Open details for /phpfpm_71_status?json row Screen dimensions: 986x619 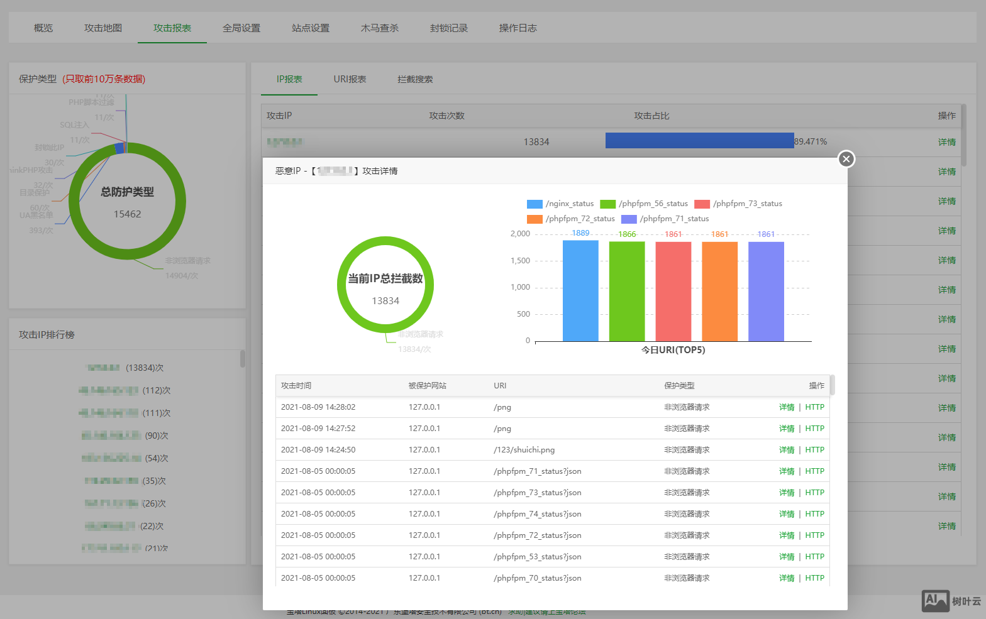click(x=787, y=471)
